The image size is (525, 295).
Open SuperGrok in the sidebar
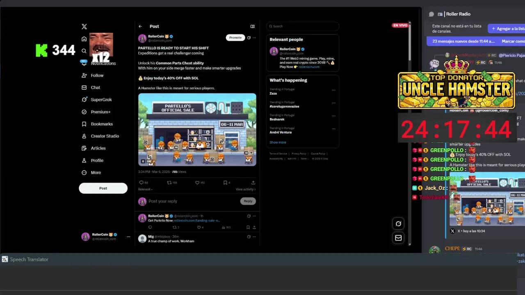pos(96,100)
